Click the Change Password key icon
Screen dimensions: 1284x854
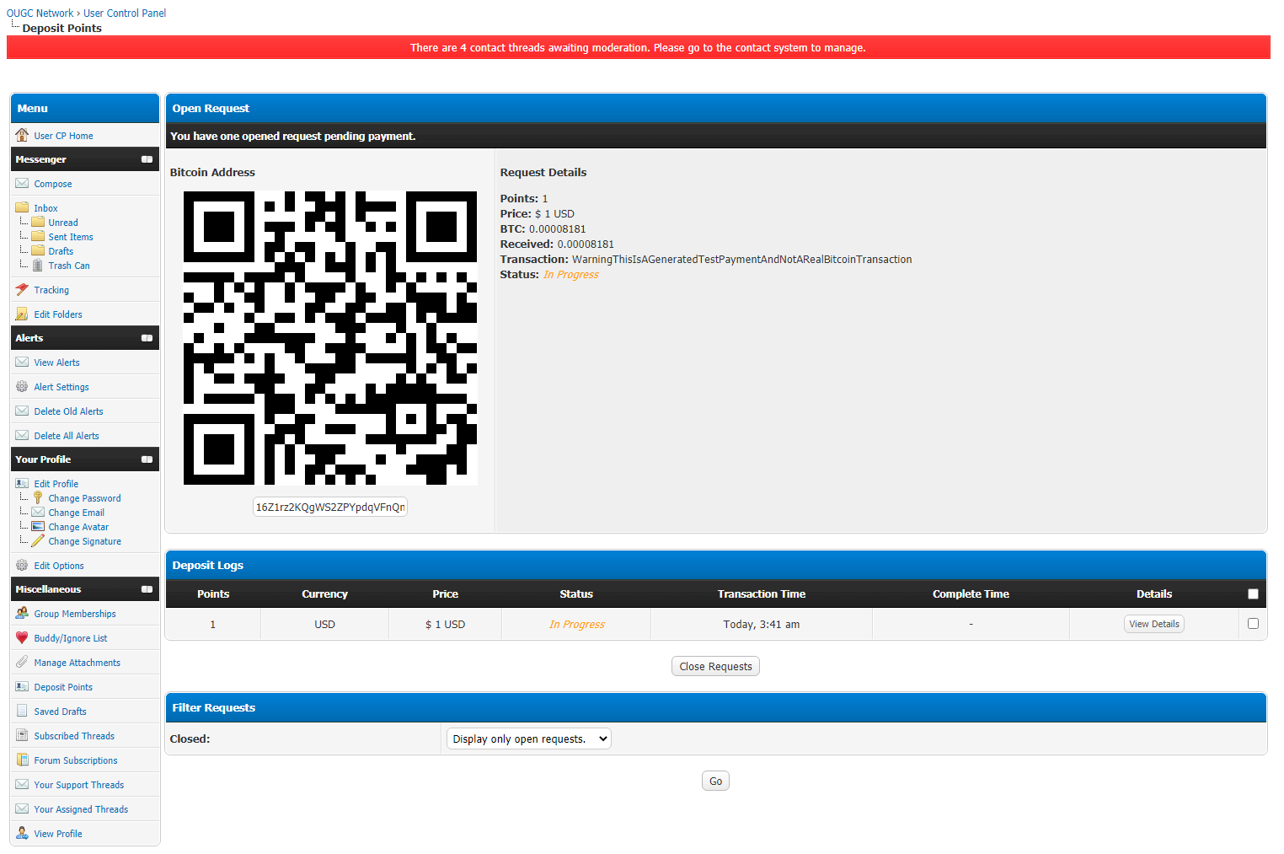click(x=38, y=497)
